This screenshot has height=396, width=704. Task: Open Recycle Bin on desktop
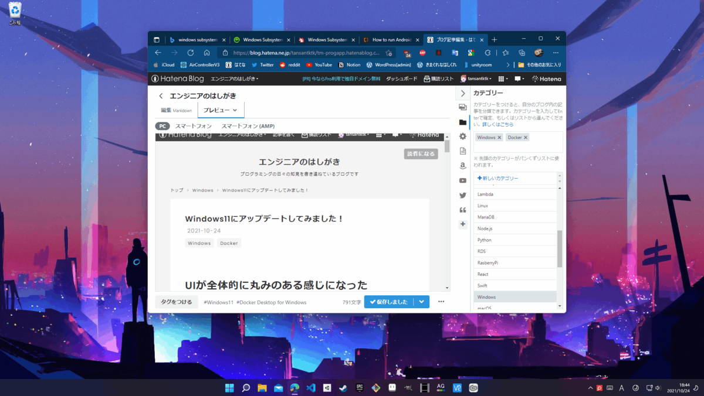click(15, 13)
